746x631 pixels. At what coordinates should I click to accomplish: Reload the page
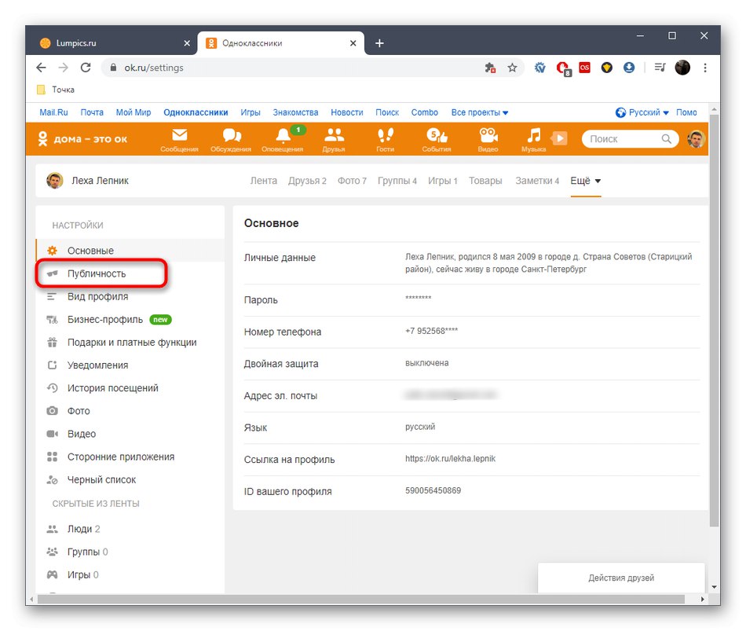[x=86, y=68]
